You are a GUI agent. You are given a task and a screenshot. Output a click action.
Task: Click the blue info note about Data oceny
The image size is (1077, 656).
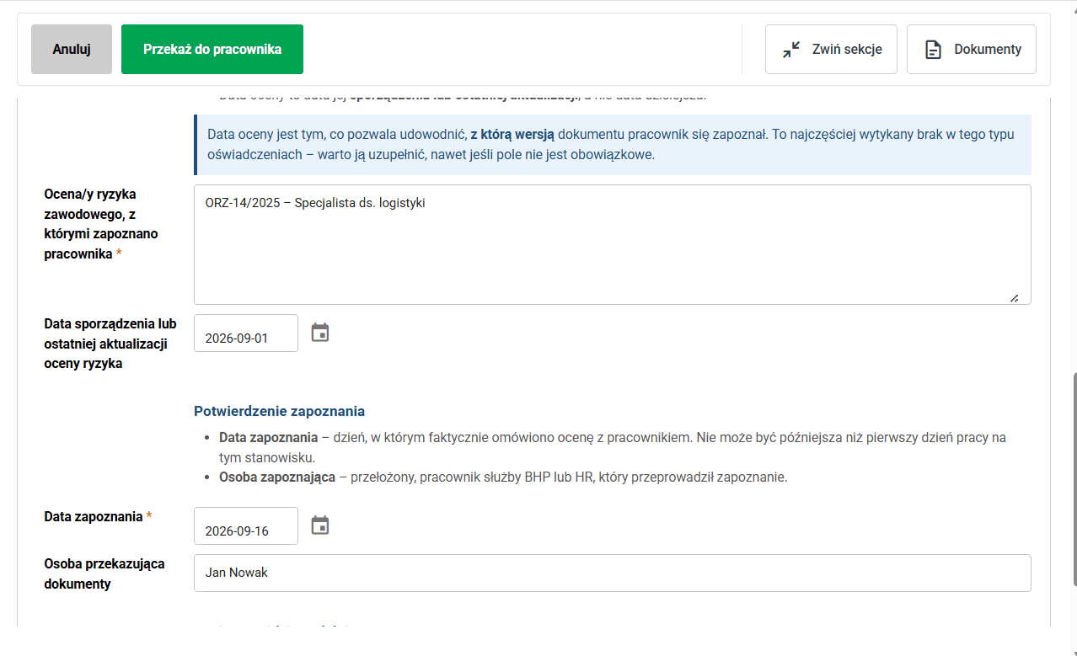(613, 145)
